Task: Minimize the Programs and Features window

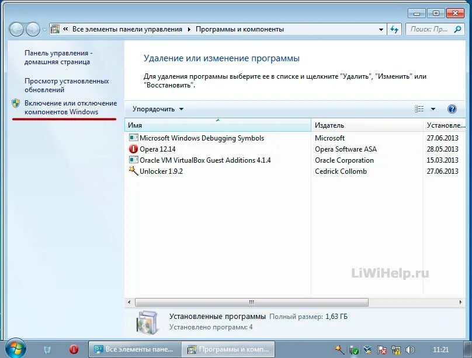Action: (417, 13)
